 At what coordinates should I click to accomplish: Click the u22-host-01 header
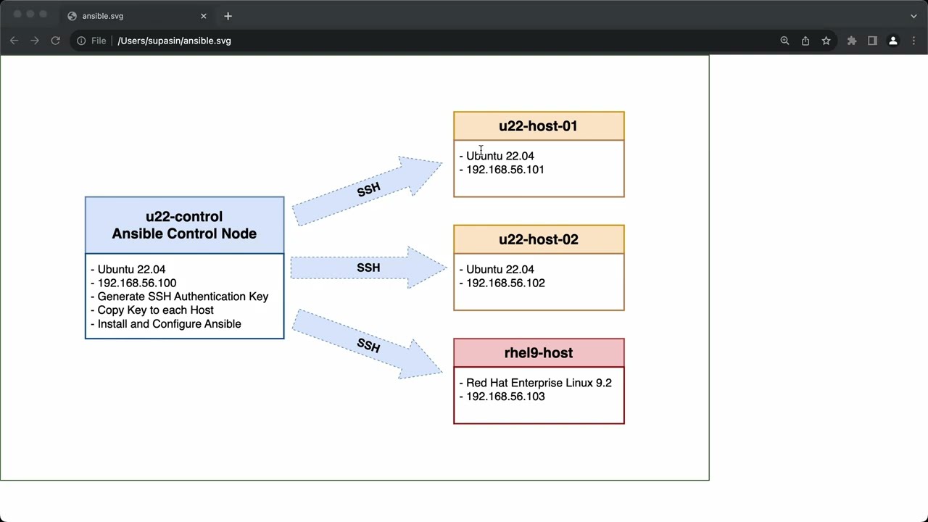tap(539, 126)
